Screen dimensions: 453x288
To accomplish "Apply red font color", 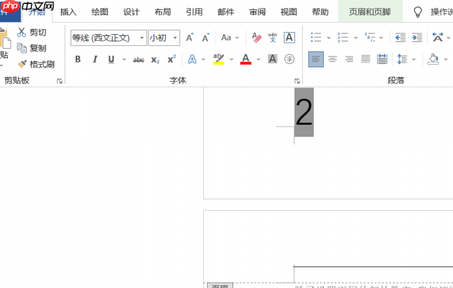I will pyautogui.click(x=246, y=59).
